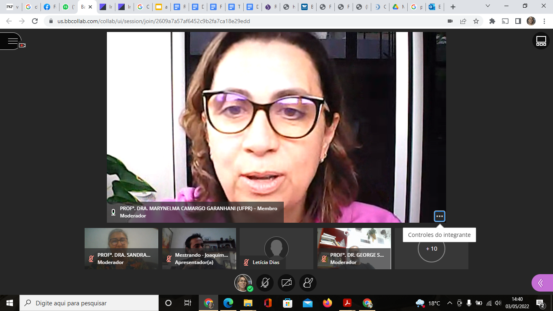The height and width of the screenshot is (311, 553).
Task: Launch Microsoft Edge from taskbar
Action: click(228, 303)
